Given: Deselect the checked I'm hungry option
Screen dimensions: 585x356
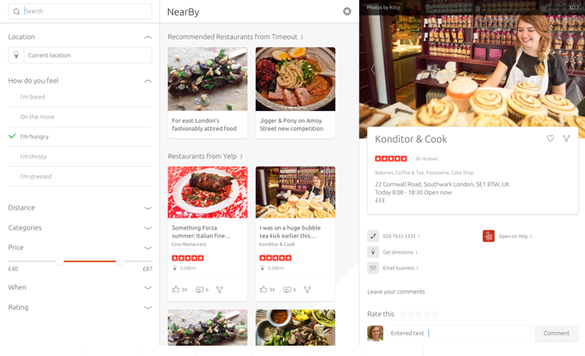Looking at the screenshot, I should [80, 137].
